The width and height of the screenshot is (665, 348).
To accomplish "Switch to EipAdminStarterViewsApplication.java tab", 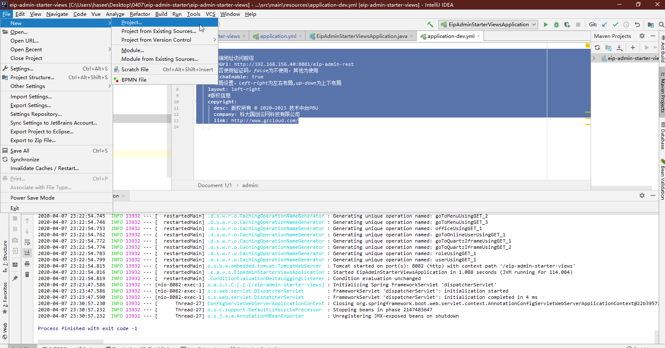I will point(362,36).
